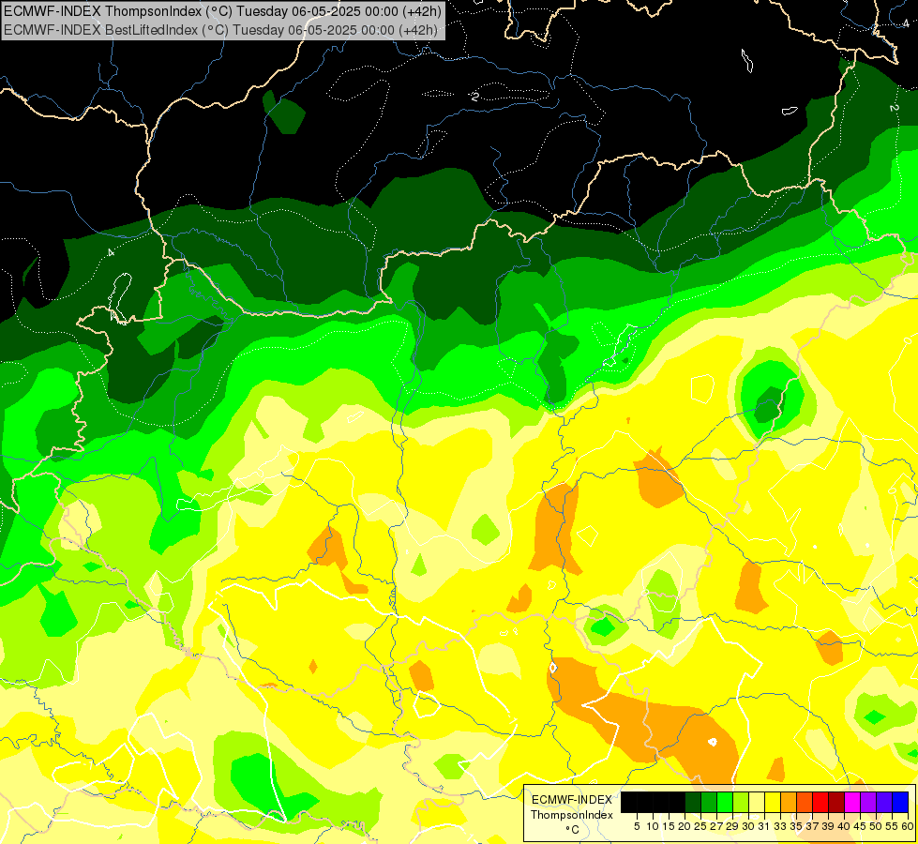
Task: Click the orange legend swatch (33–35)
Action: tap(789, 802)
